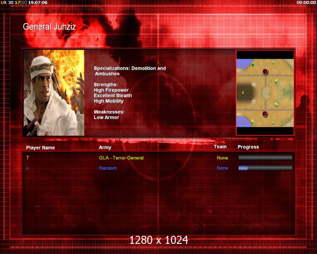Image resolution: width=317 pixels, height=254 pixels.
Task: Click the map preview thumbnail
Action: click(265, 93)
